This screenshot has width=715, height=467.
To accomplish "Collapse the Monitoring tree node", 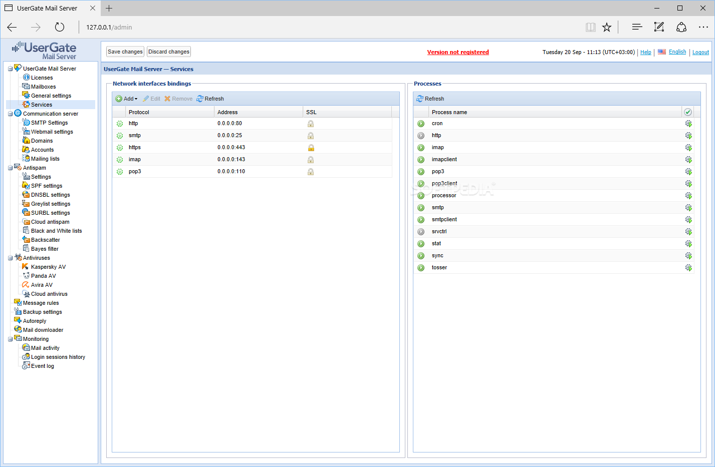I will point(10,339).
